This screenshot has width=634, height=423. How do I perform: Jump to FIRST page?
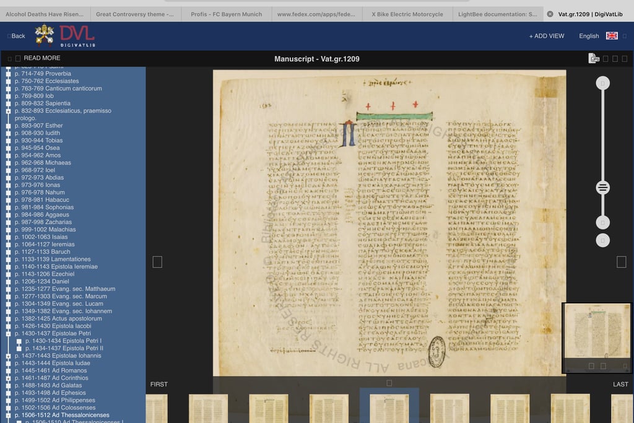click(159, 384)
